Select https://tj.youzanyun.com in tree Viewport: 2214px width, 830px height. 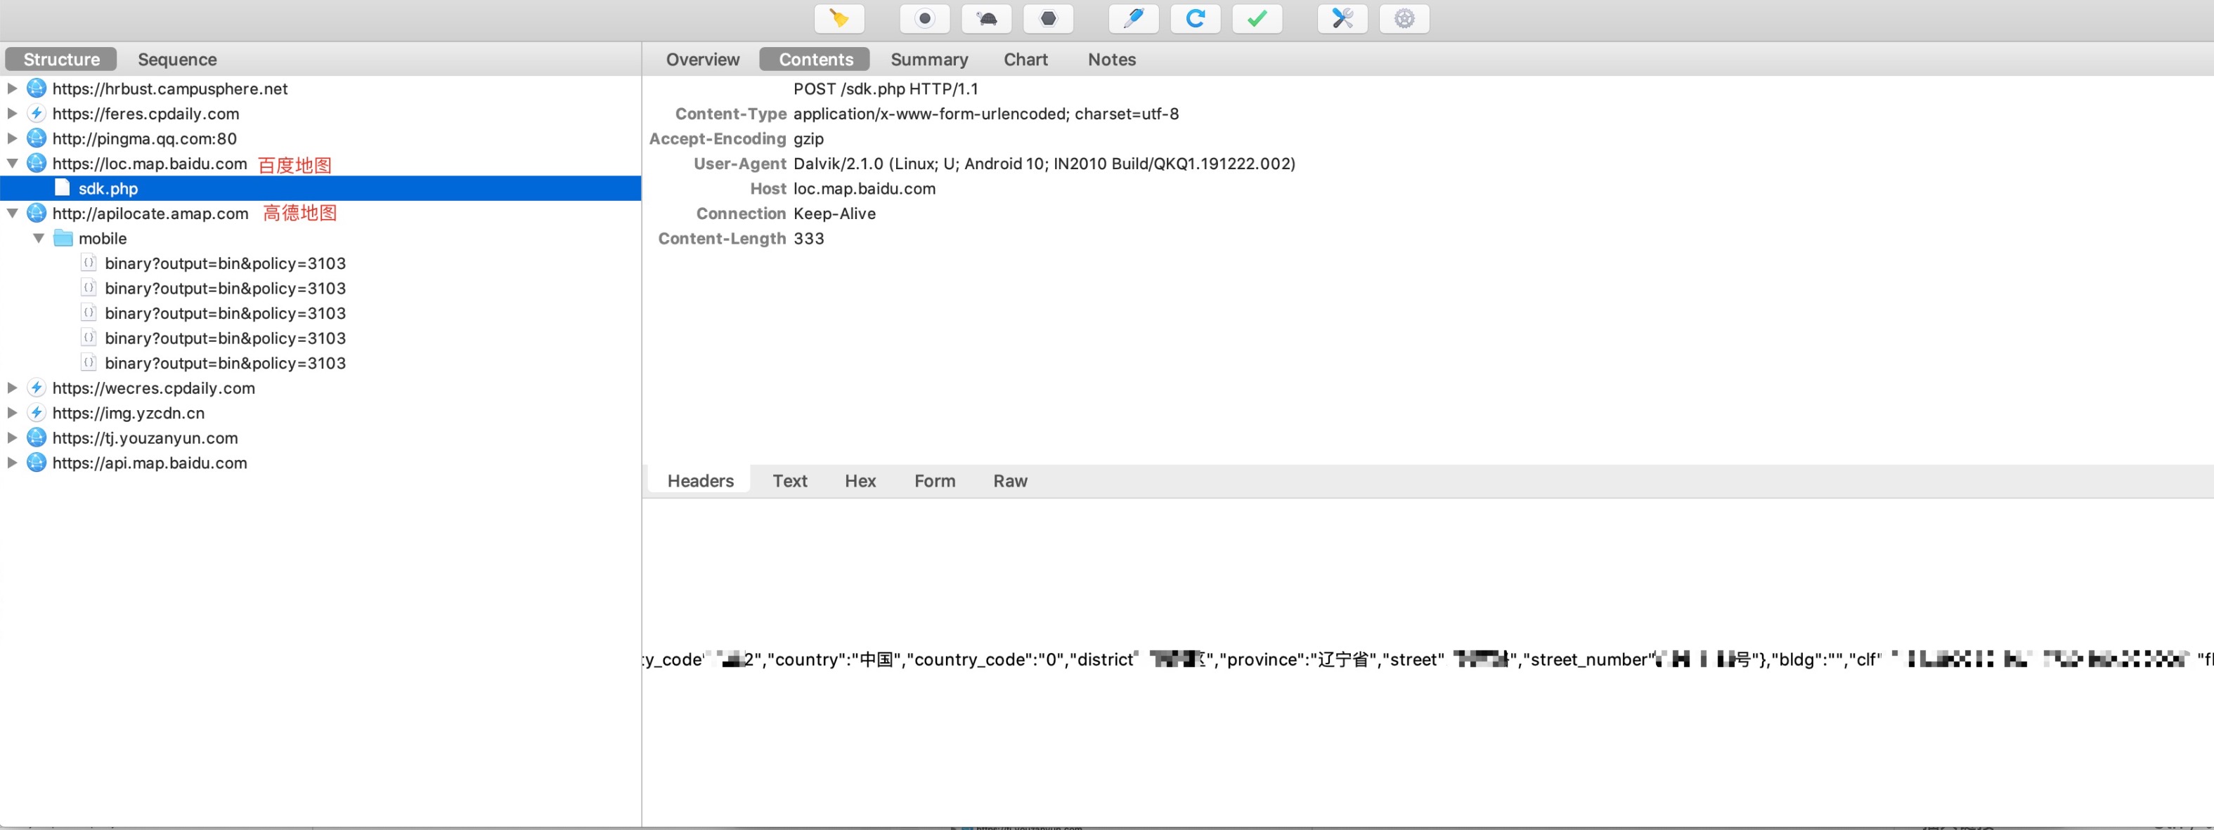145,437
